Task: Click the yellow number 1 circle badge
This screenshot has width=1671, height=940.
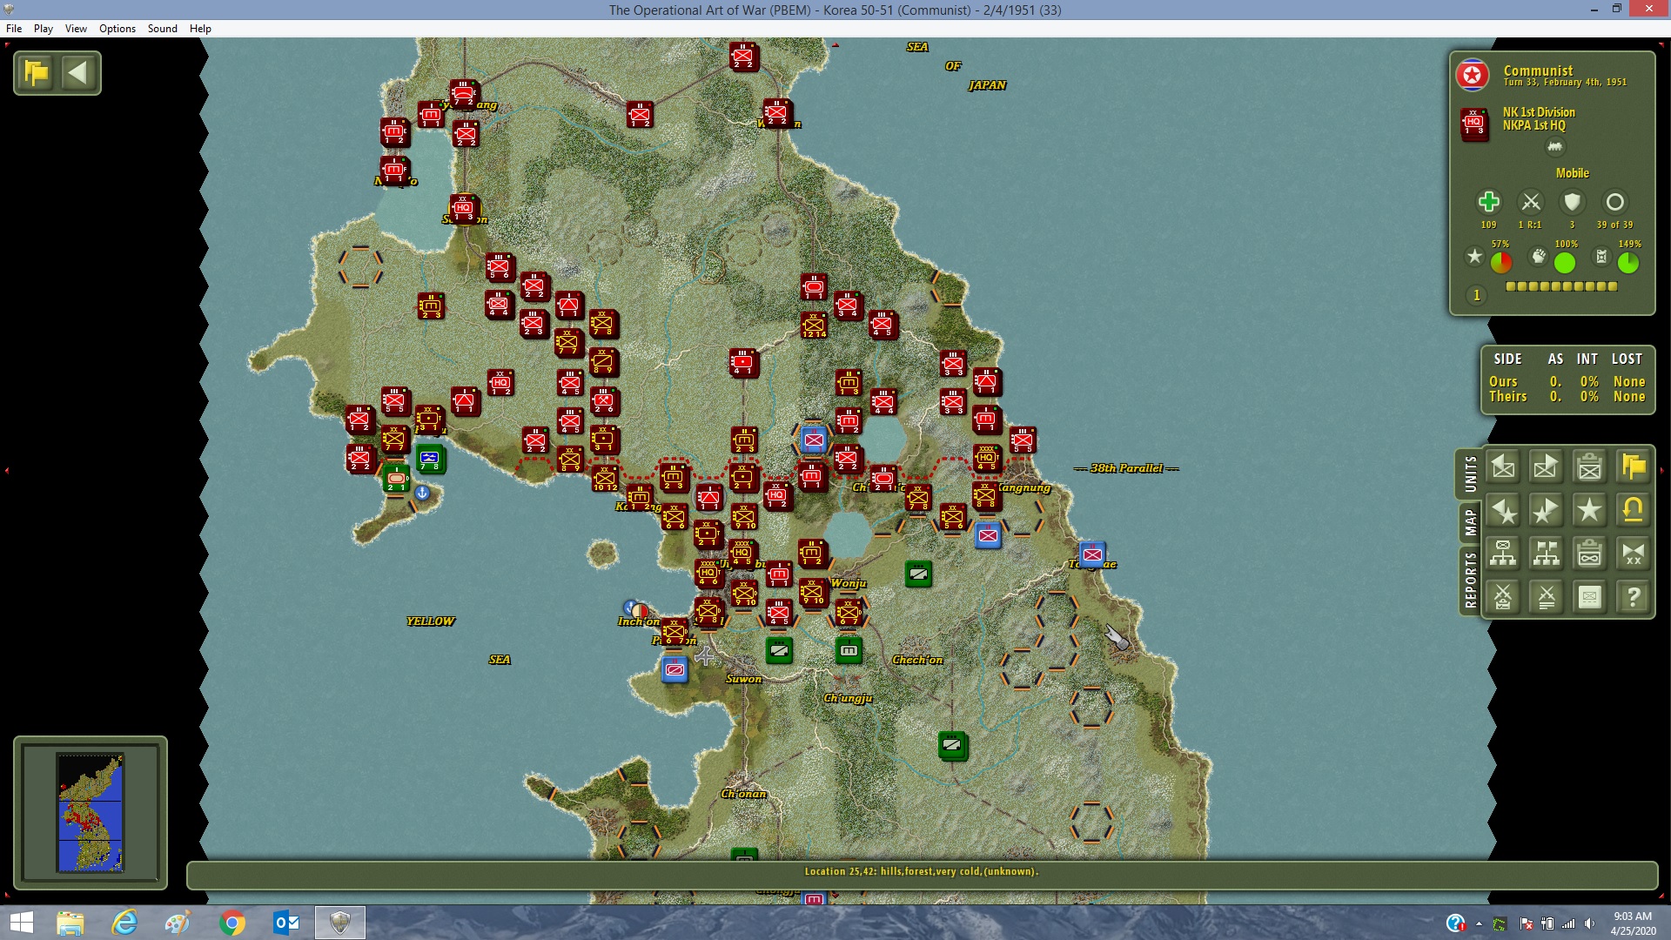Action: pos(1476,295)
